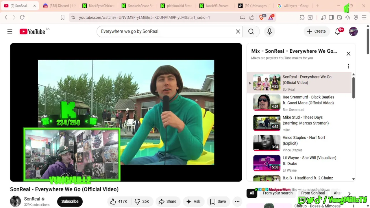Switch to the plebkoolaid Stream tab
This screenshot has width=370, height=208.
[176, 6]
